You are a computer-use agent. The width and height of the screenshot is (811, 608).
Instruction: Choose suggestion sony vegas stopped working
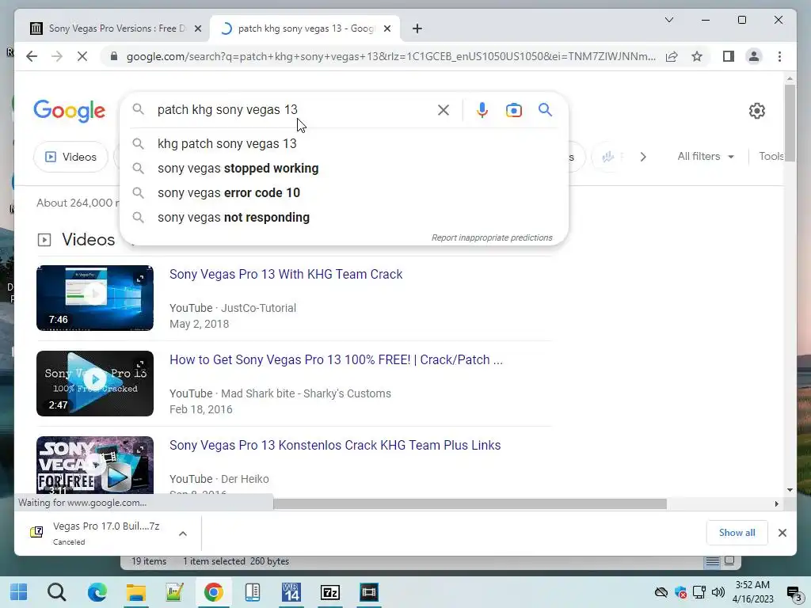[344, 169]
